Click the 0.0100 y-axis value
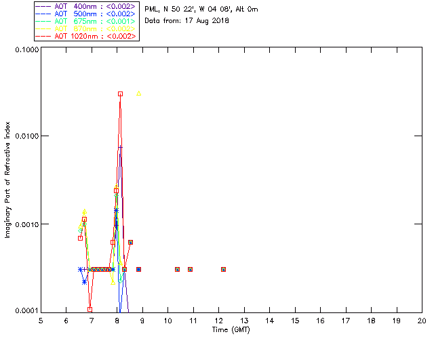Viewport: 434px width, 347px height. click(x=27, y=136)
